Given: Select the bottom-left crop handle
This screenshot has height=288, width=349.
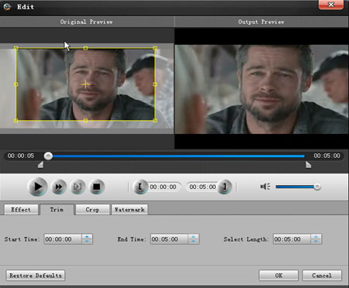Looking at the screenshot, I should click(16, 121).
